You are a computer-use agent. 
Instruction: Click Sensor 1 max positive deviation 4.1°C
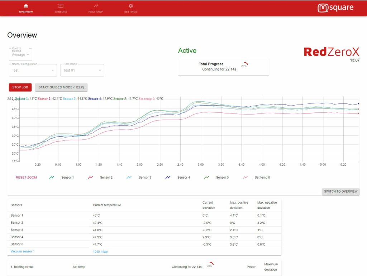click(234, 216)
